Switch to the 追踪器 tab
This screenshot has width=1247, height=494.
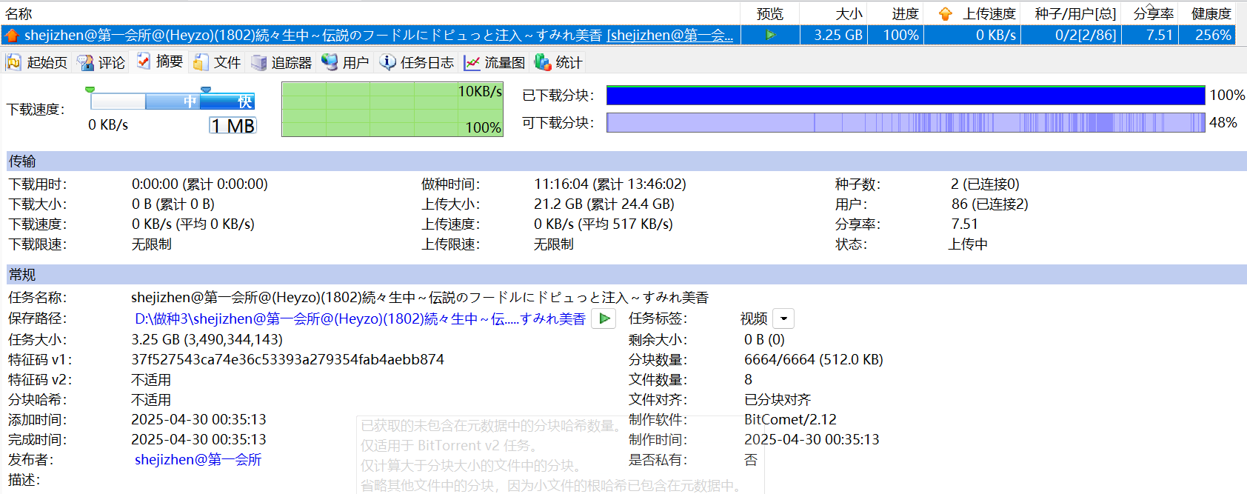coord(281,62)
